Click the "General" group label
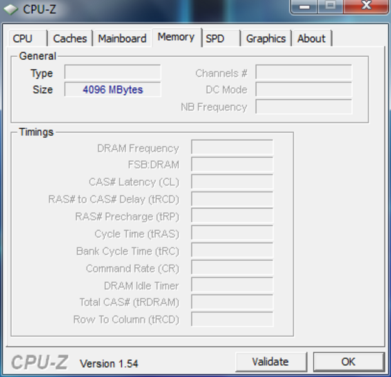This screenshot has width=391, height=377. tap(38, 56)
